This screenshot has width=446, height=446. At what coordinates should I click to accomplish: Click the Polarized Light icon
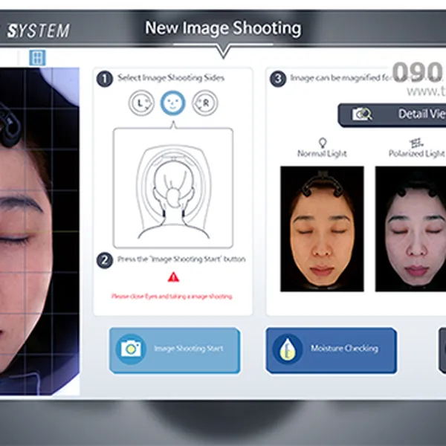pos(416,141)
